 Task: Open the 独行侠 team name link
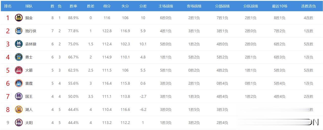pos(31,31)
